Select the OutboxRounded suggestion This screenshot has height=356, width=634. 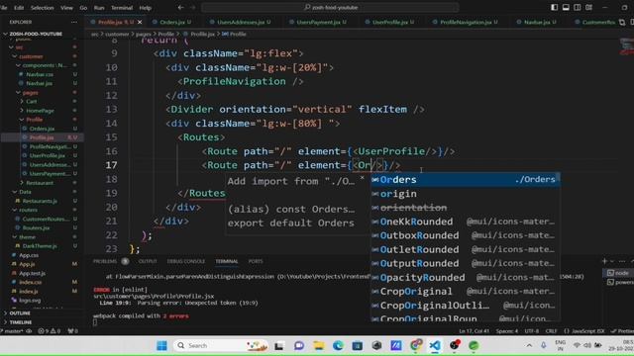[465, 235]
